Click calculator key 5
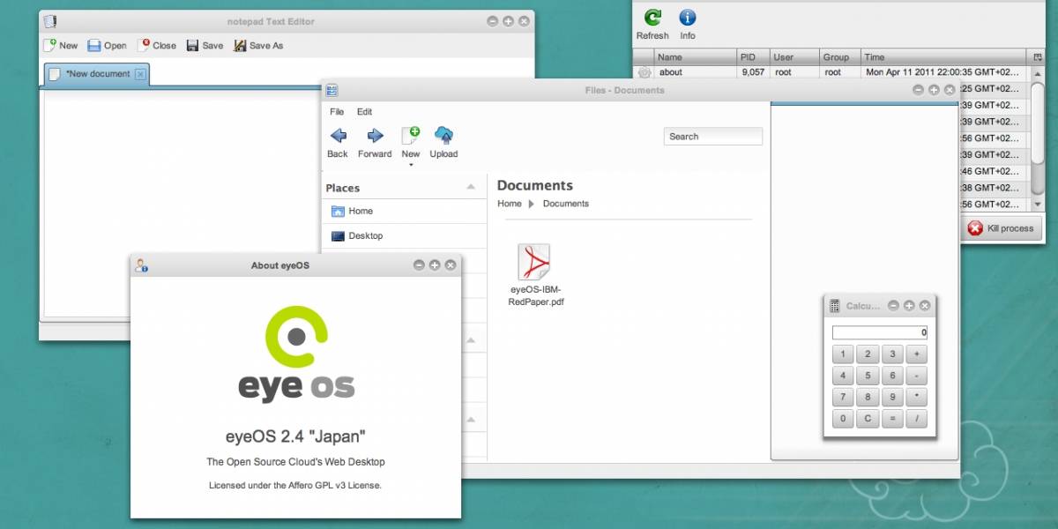The image size is (1058, 529). pos(868,376)
